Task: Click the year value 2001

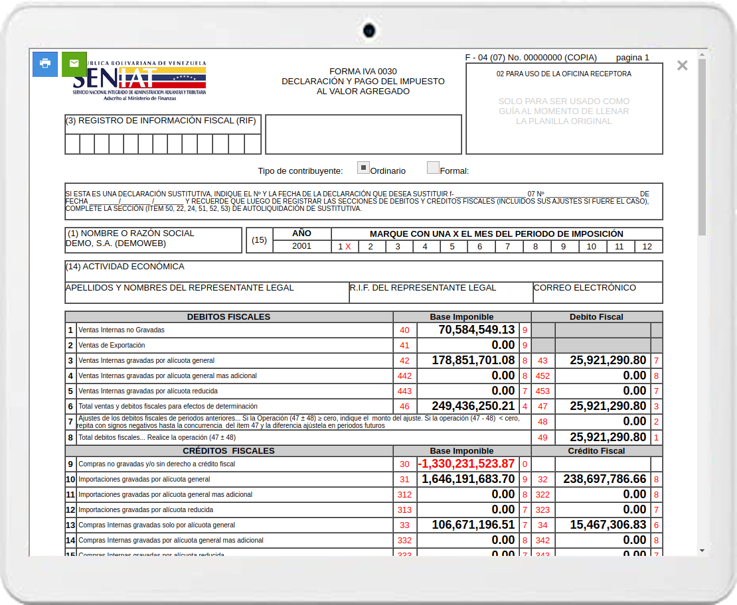Action: (301, 246)
